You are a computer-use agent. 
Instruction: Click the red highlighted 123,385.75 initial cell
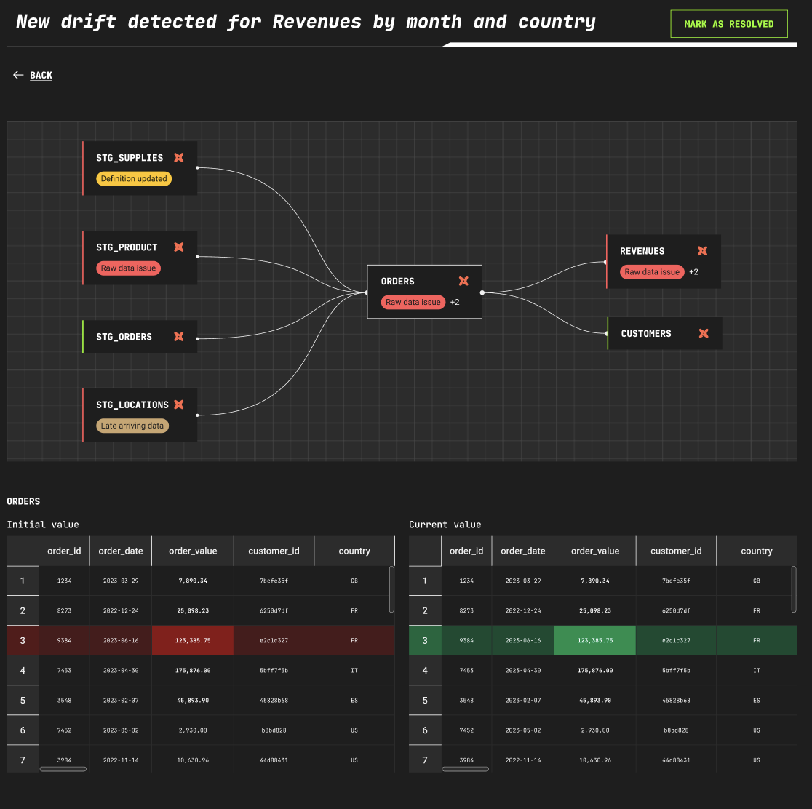[193, 641]
